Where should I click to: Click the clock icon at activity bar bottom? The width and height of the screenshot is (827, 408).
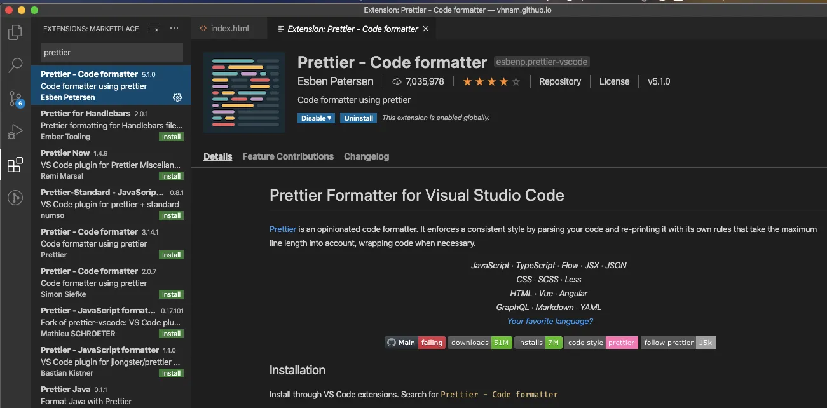tap(15, 198)
